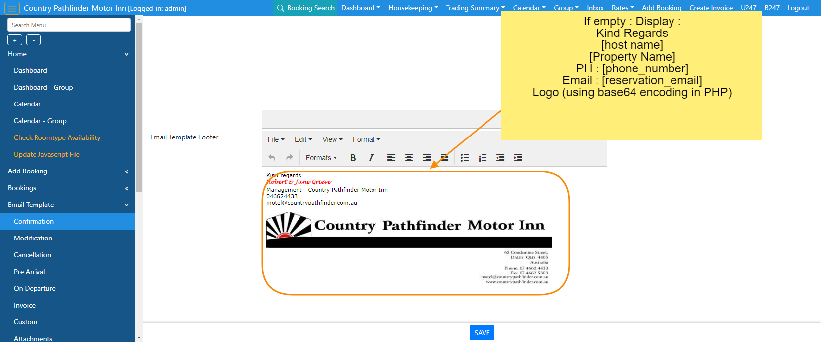This screenshot has height=342, width=821.
Task: Click Create Invoice in top navbar
Action: coord(711,8)
